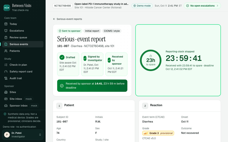The height and width of the screenshot is (142, 228).
Task: Click the CIOMS I style tag
Action: tap(112, 31)
